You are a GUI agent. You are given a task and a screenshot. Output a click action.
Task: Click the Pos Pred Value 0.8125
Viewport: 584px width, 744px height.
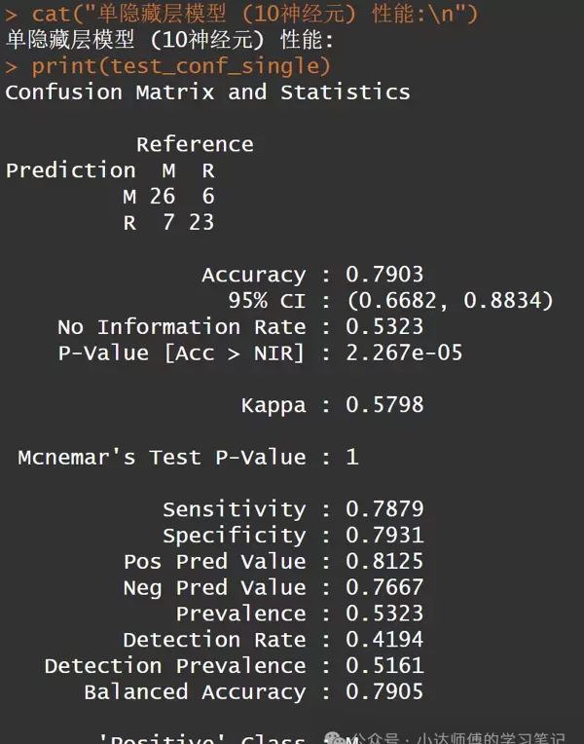384,562
